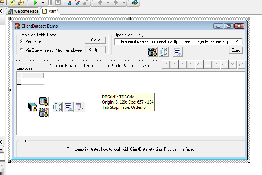Switch to the Welcome Page tab
The image size is (262, 175).
(23, 11)
